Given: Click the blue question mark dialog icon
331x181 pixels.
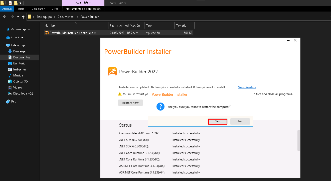Looking at the screenshot, I should pyautogui.click(x=160, y=107).
